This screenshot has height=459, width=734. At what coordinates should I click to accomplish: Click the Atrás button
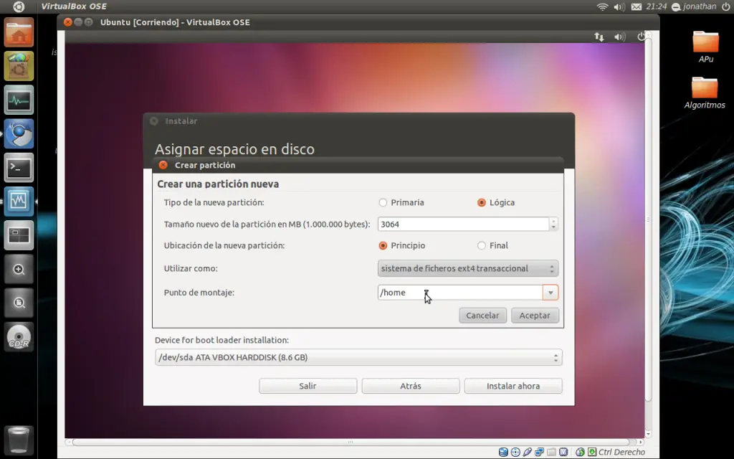tap(411, 386)
